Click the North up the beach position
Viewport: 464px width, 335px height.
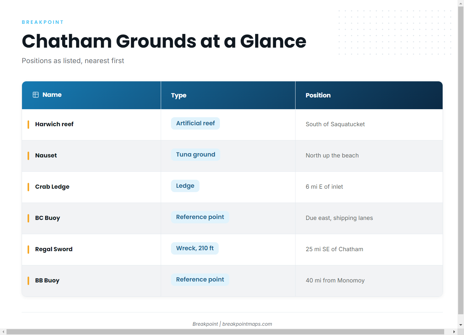332,156
